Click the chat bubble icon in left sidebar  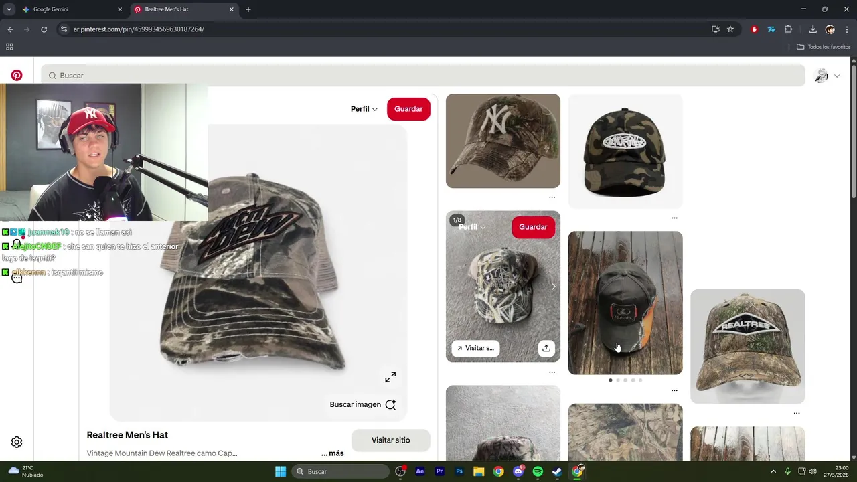[17, 278]
